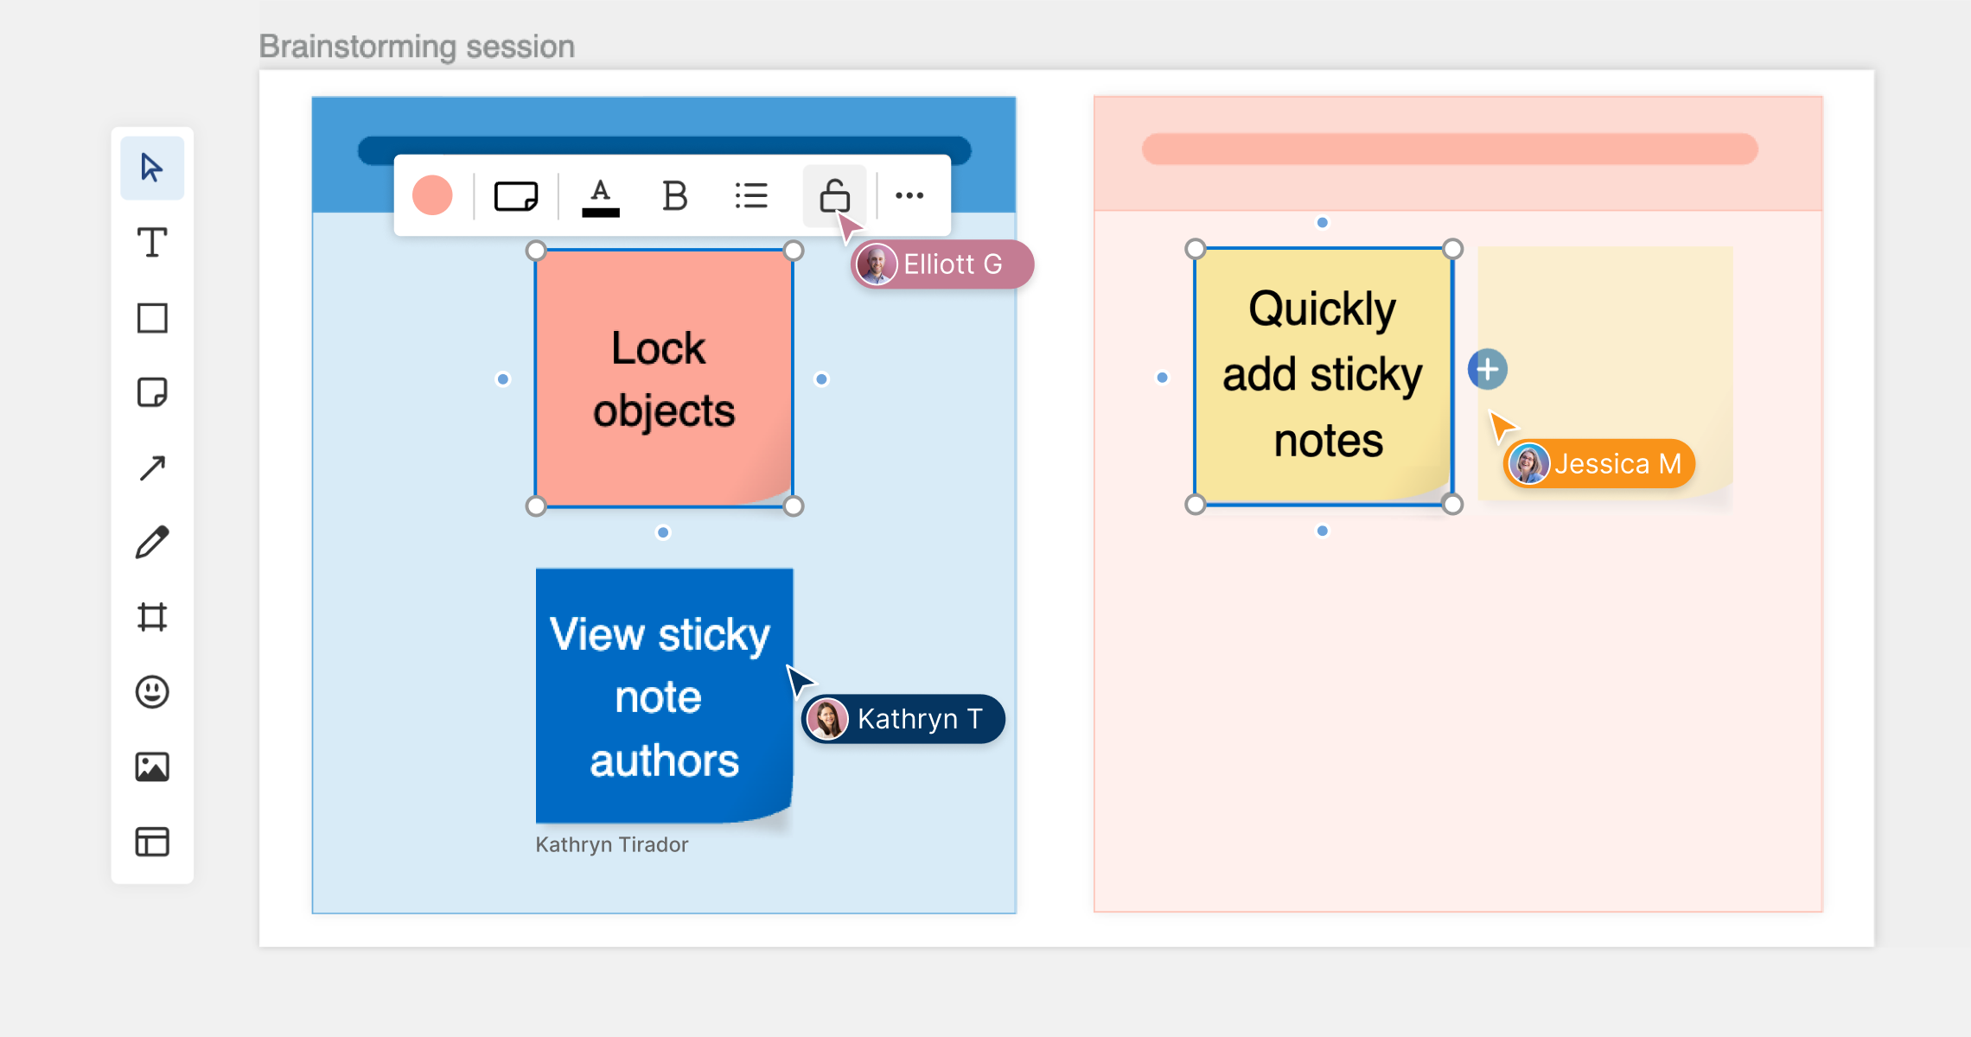Select the arrow selection tool
Viewport: 1971px width, 1037px height.
(x=152, y=168)
